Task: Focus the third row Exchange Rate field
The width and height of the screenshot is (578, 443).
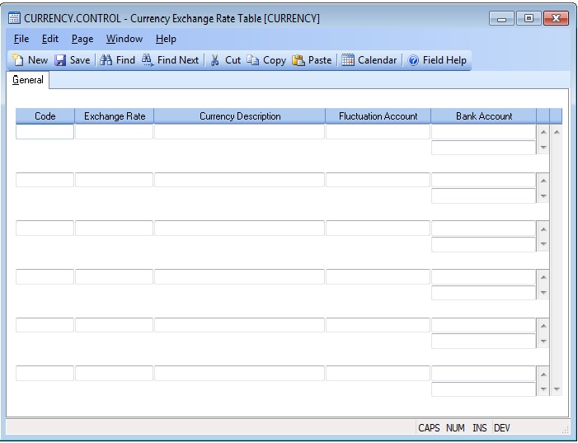Action: 115,228
